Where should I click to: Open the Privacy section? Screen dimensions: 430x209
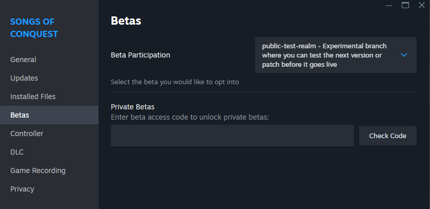[22, 189]
